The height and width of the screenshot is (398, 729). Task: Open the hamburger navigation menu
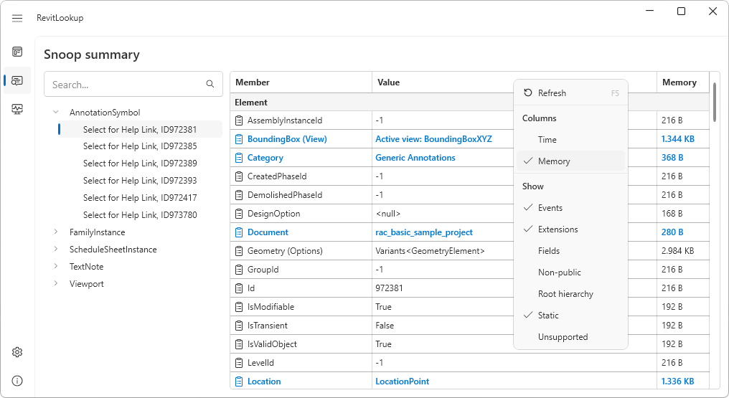coord(17,18)
